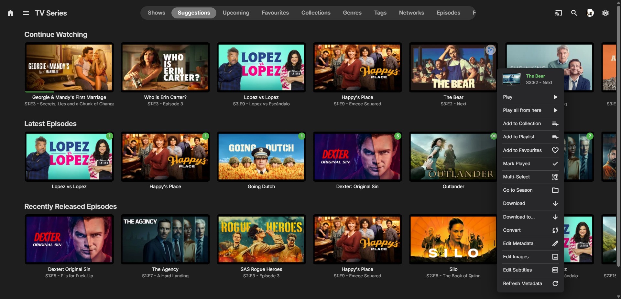
Task: Select the Suggestions tab
Action: tap(194, 13)
